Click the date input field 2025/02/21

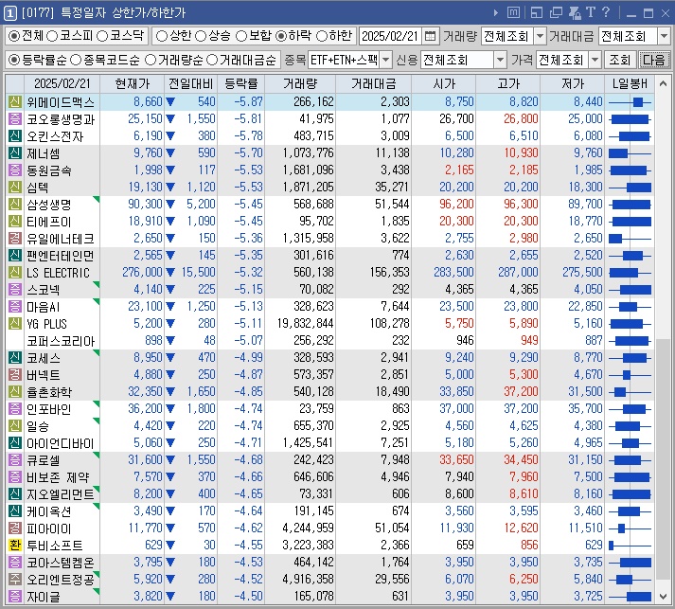[x=390, y=36]
